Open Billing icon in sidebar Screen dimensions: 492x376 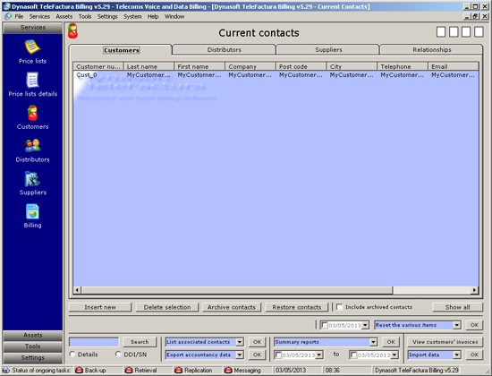click(32, 211)
